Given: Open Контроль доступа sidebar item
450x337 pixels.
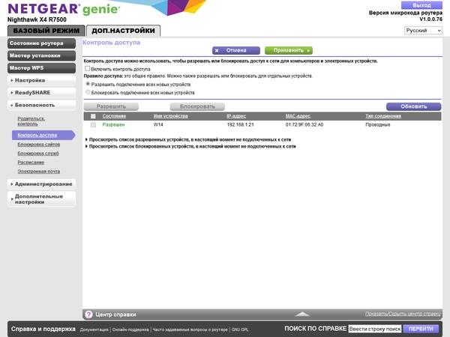Looking at the screenshot, I should [x=43, y=135].
